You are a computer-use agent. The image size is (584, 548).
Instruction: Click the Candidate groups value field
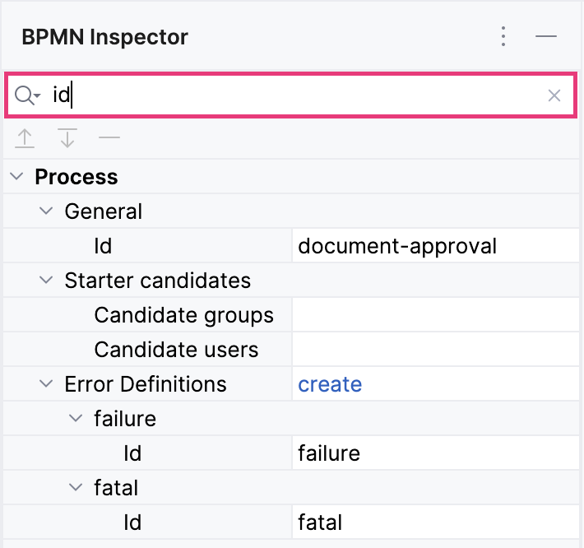436,315
